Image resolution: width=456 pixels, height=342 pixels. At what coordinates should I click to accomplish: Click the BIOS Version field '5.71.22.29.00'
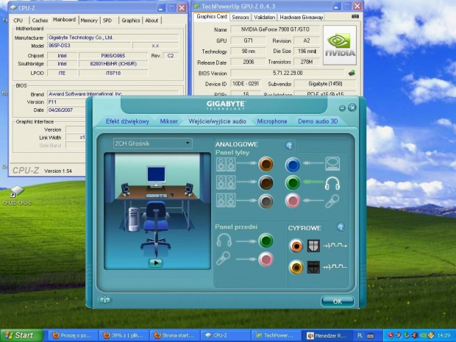288,73
